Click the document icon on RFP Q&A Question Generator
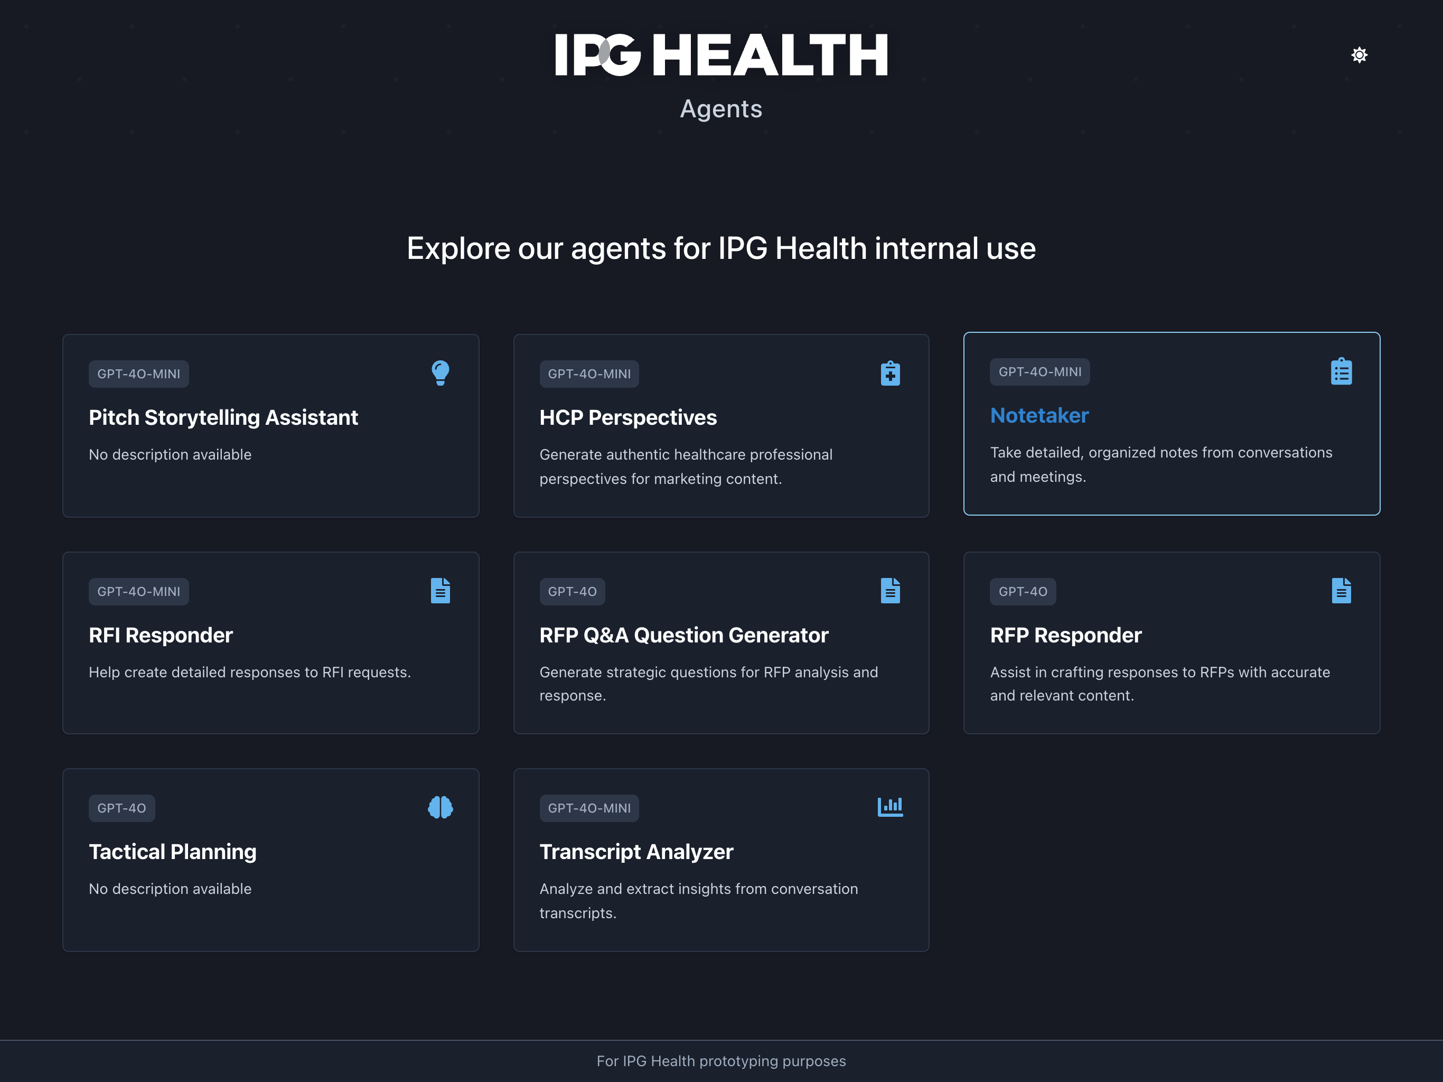 (890, 591)
